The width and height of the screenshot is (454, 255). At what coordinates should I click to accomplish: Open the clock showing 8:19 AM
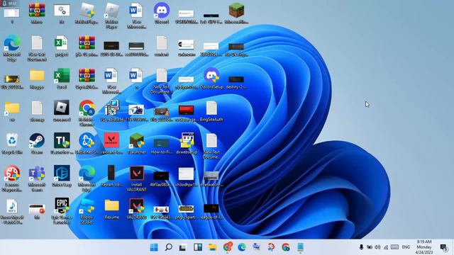coord(424,247)
